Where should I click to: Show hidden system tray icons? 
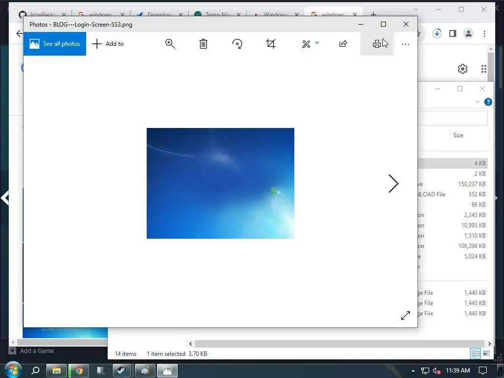(x=413, y=371)
